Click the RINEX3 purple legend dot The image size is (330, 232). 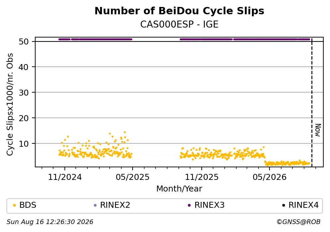pyautogui.click(x=189, y=205)
